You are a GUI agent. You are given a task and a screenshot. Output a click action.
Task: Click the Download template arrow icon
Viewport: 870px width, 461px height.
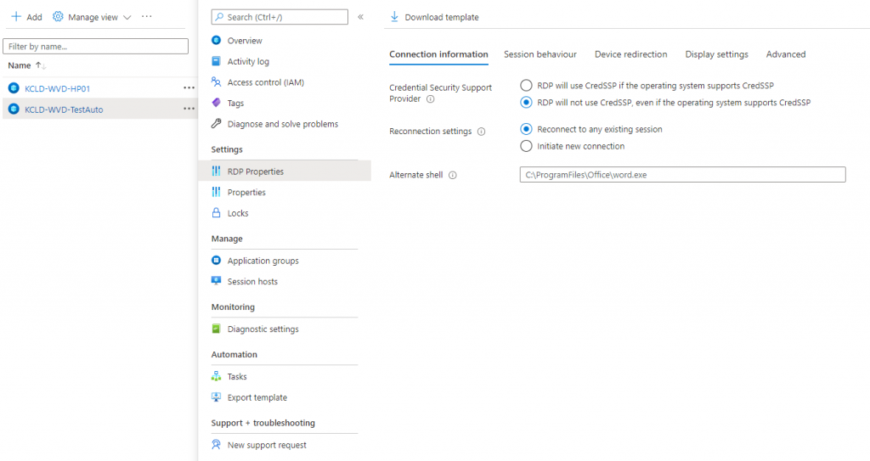click(x=394, y=17)
